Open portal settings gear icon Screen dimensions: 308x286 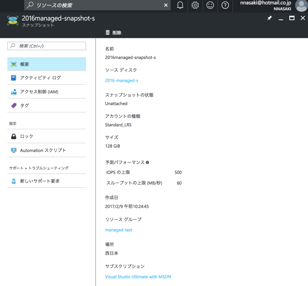click(195, 5)
